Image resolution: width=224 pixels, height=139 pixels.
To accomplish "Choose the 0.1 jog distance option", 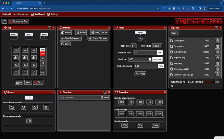I will (43, 72).
